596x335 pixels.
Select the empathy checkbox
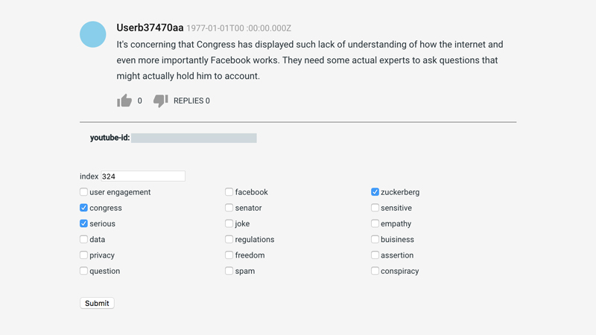coord(375,223)
